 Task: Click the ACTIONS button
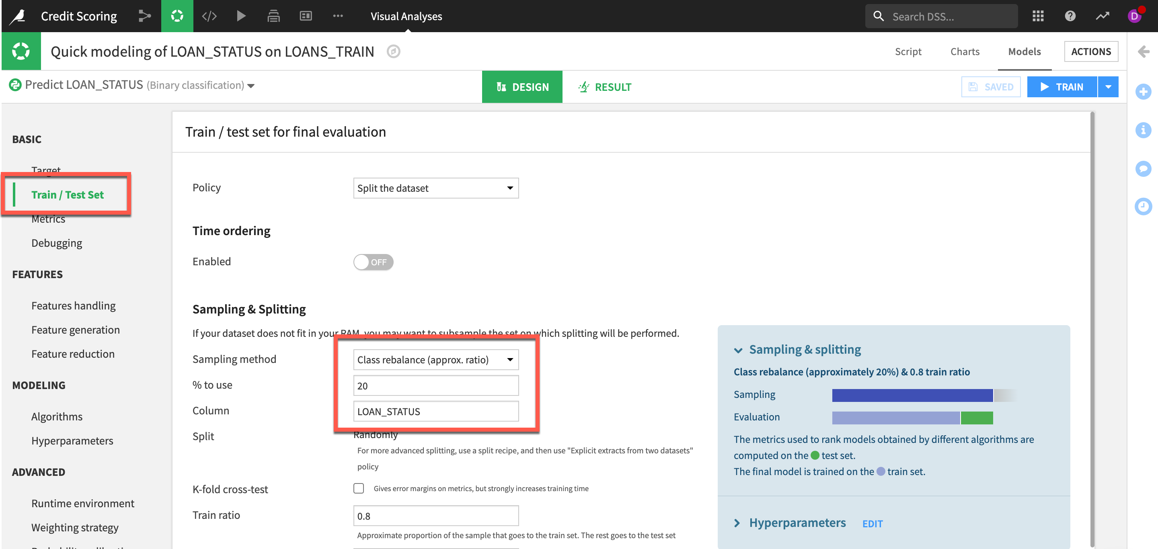point(1090,52)
